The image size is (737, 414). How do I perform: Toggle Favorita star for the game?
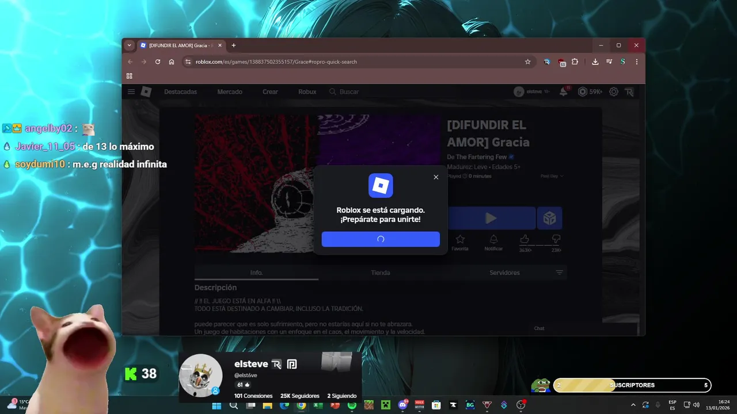pyautogui.click(x=460, y=243)
